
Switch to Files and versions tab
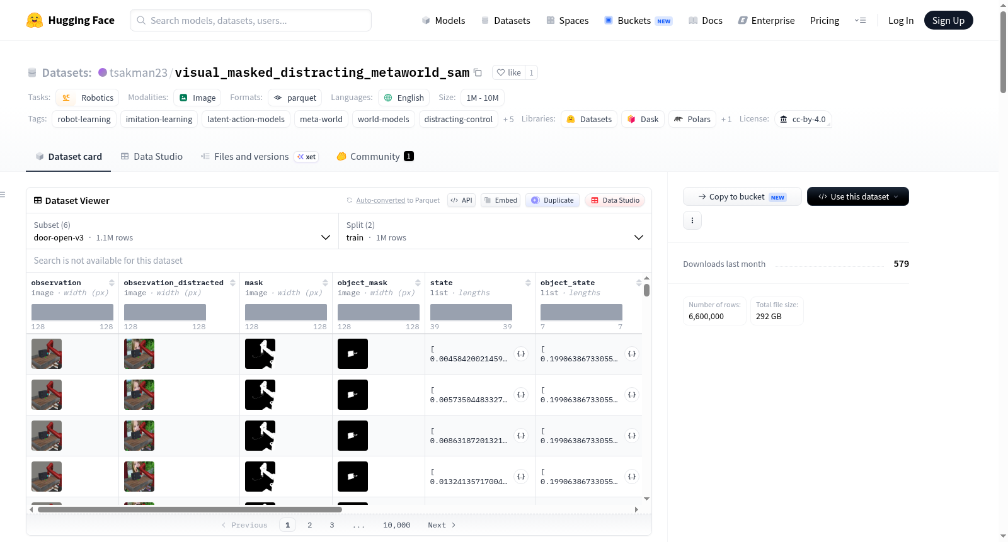coord(260,156)
